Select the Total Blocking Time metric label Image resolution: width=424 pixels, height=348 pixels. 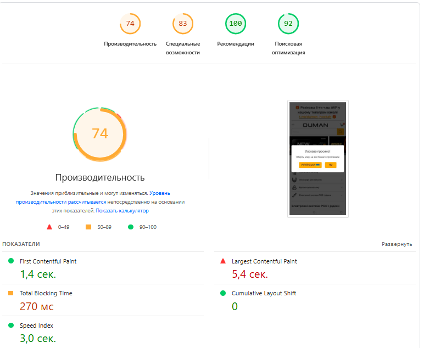point(46,293)
